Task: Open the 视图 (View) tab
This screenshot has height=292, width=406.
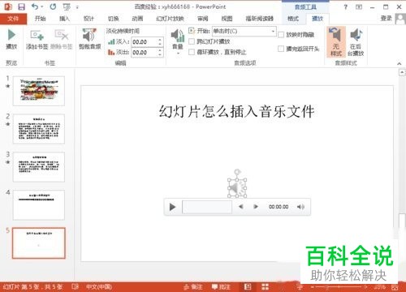Action: tap(227, 19)
